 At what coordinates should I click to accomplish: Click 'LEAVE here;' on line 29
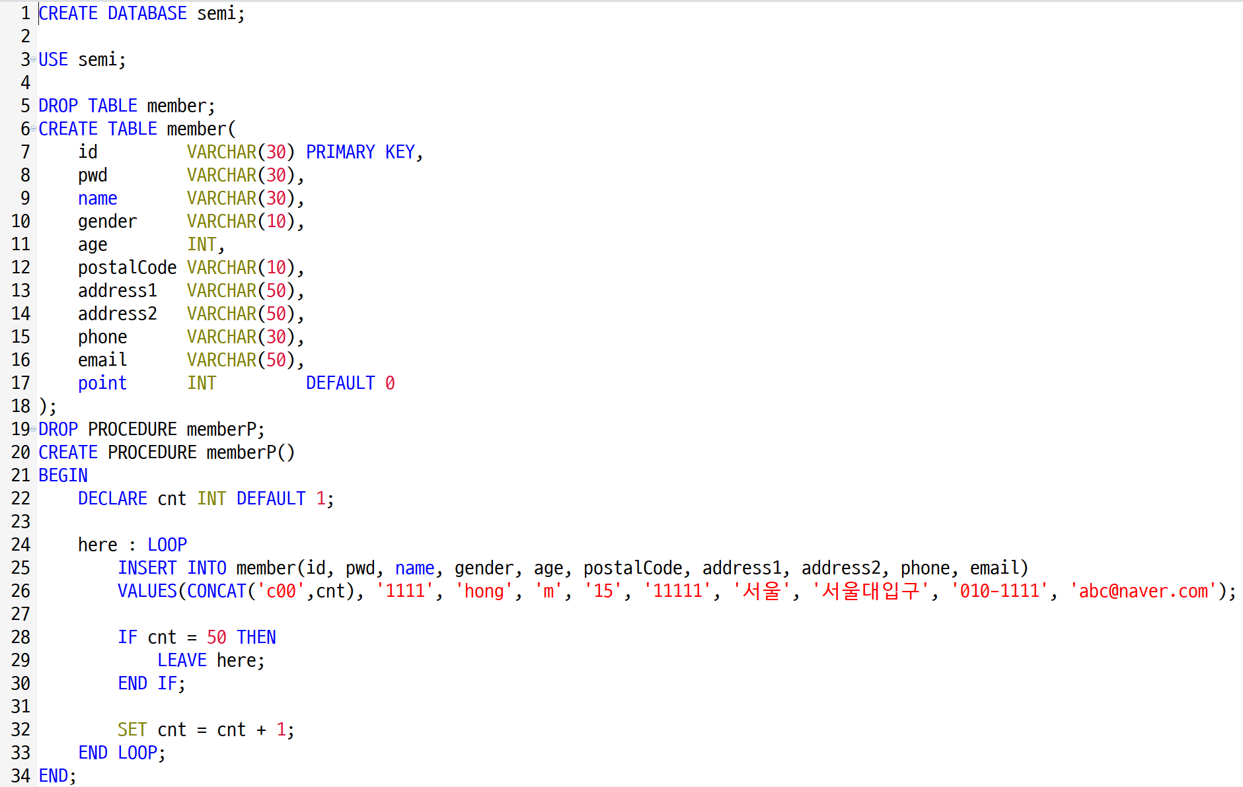coord(211,660)
